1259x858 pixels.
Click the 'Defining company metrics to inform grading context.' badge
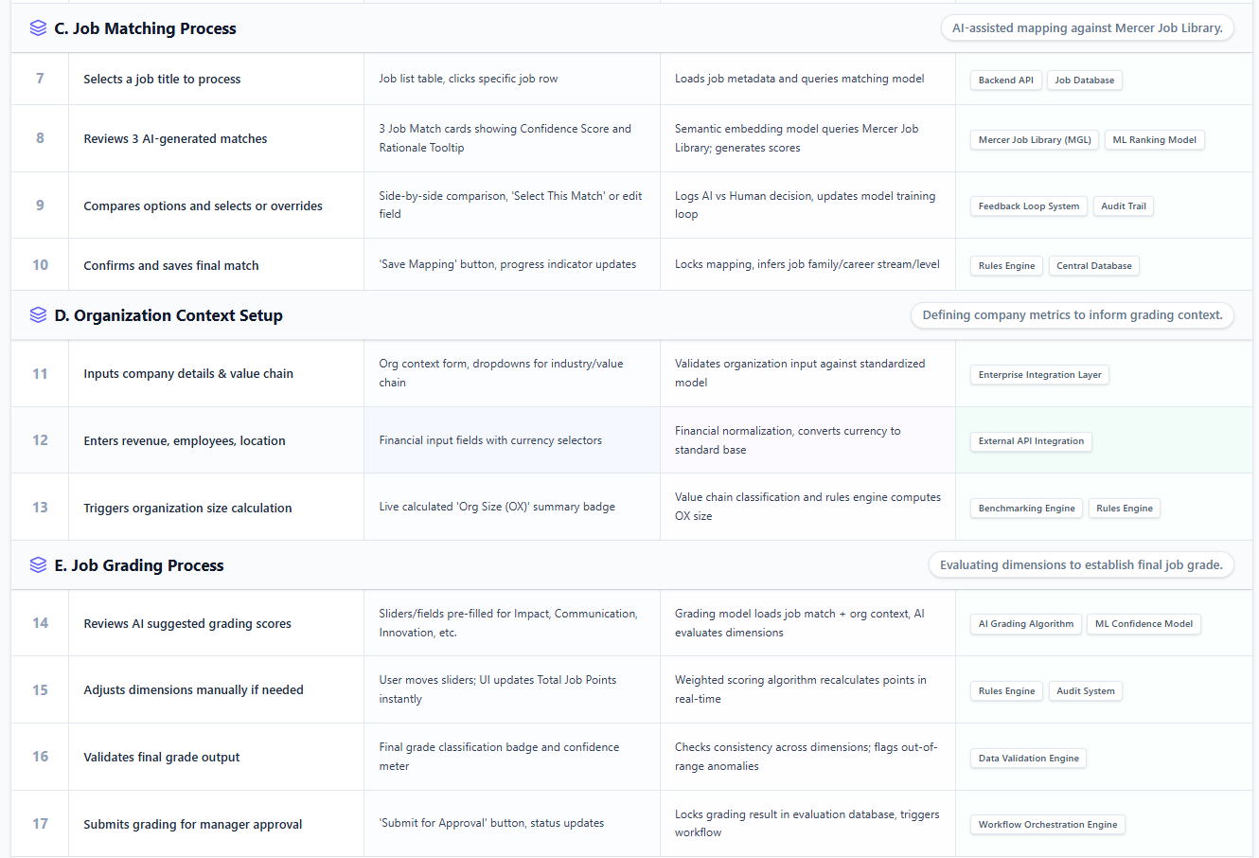click(x=1072, y=315)
